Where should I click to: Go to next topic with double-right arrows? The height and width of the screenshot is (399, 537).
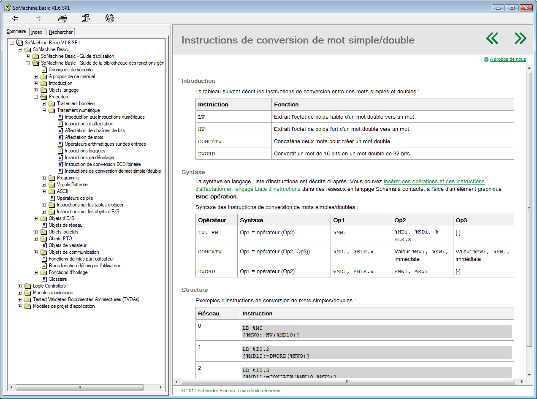coord(520,38)
